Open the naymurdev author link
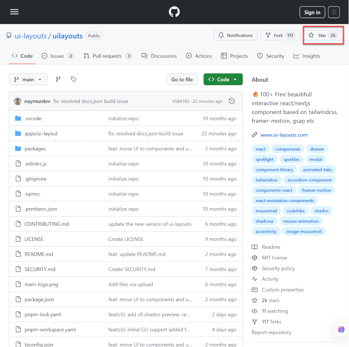Screen dimensions: 349x347 (x=37, y=101)
